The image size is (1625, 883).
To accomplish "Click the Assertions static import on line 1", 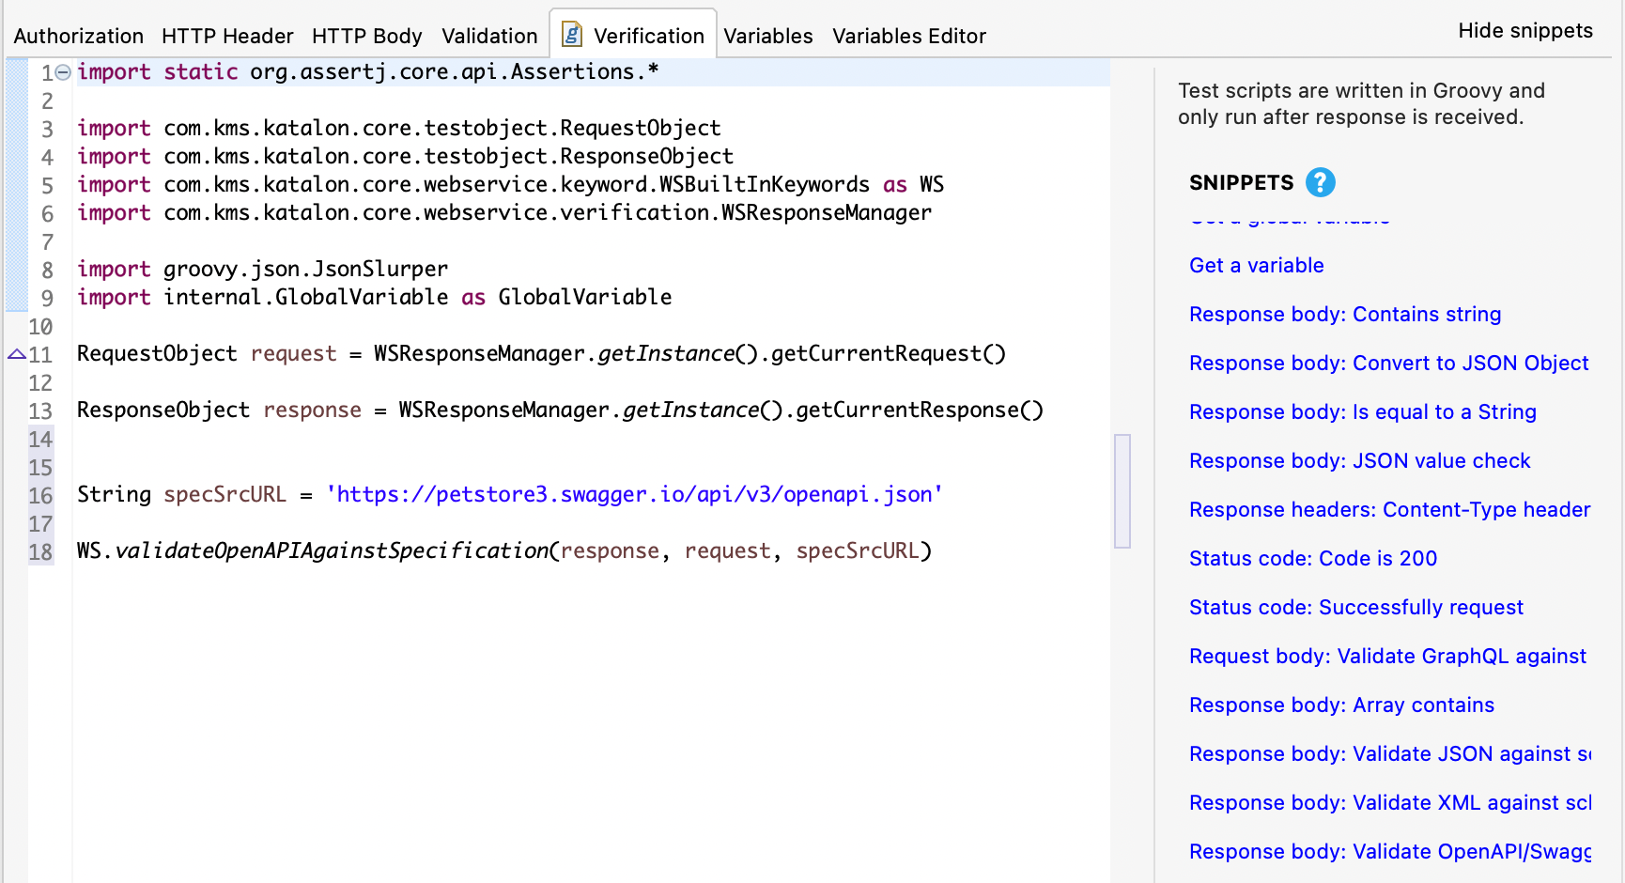I will [x=368, y=71].
